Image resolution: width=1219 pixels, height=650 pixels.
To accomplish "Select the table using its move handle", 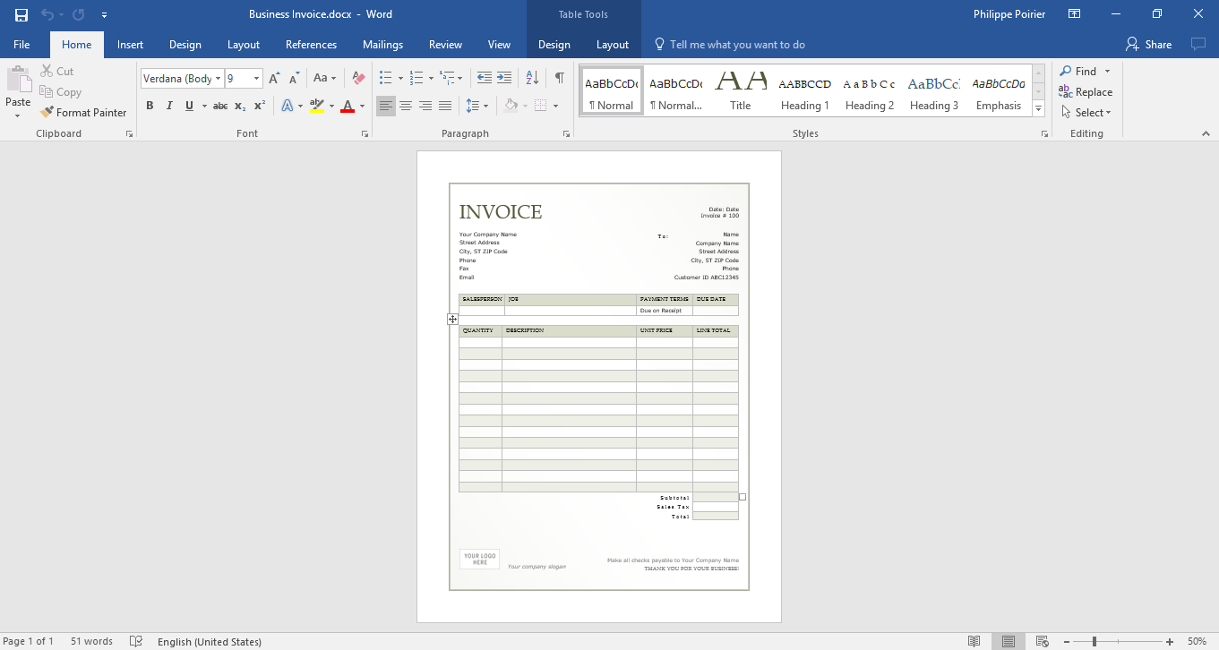I will coord(452,319).
